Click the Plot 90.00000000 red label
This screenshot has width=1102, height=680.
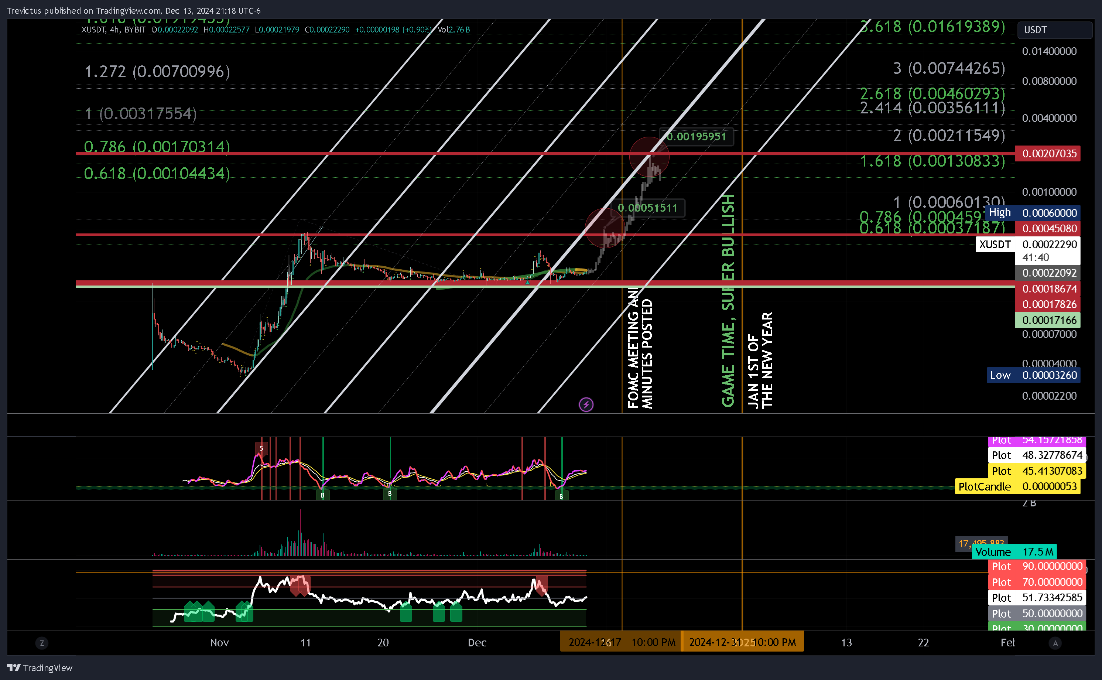[x=1037, y=566]
